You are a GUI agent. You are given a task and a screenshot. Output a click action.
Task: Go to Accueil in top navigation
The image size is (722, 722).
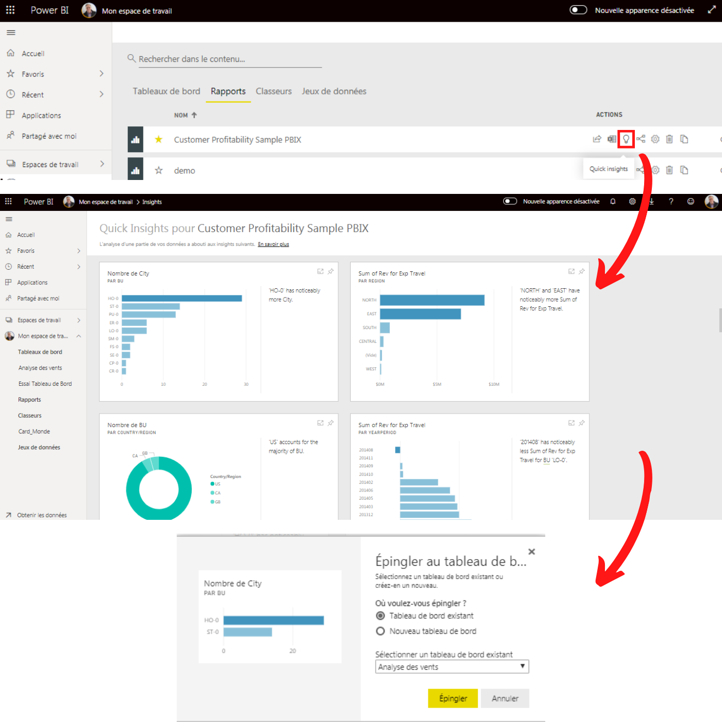click(x=33, y=54)
